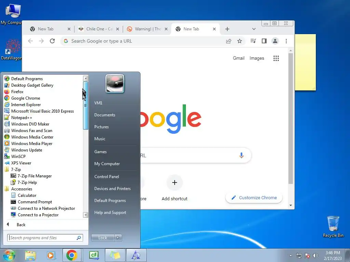The image size is (350, 262).
Task: Click the Chrome reload page icon
Action: point(52,41)
